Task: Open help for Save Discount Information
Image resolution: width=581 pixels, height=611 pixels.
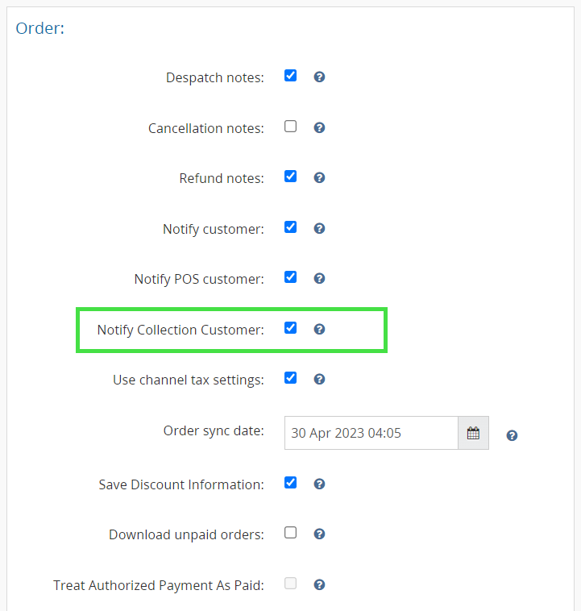Action: (319, 484)
